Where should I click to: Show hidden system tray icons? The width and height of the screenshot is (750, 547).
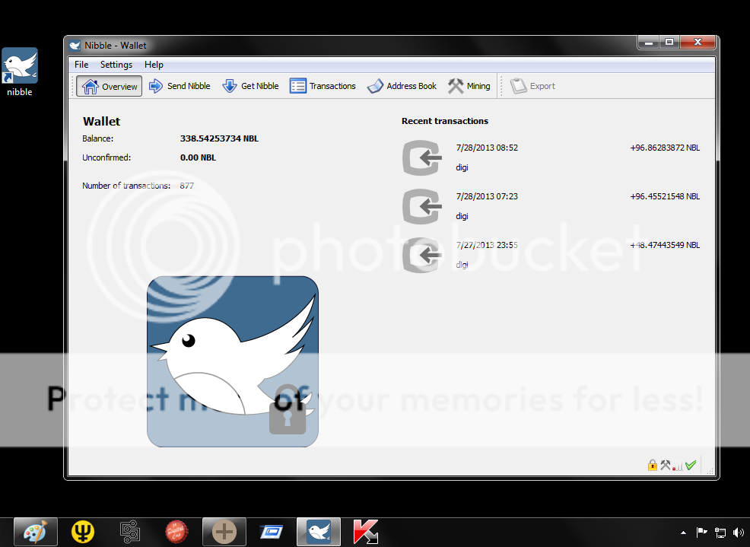pos(683,533)
